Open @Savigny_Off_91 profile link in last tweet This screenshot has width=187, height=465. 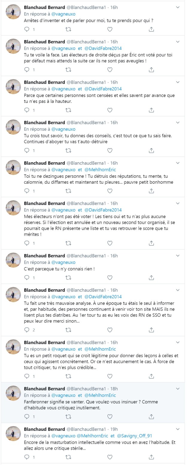click(x=135, y=436)
